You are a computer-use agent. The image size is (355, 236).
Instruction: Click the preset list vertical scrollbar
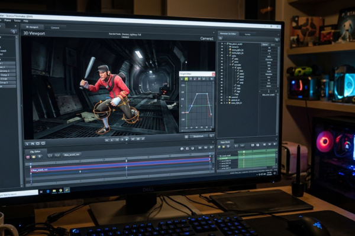(278, 67)
